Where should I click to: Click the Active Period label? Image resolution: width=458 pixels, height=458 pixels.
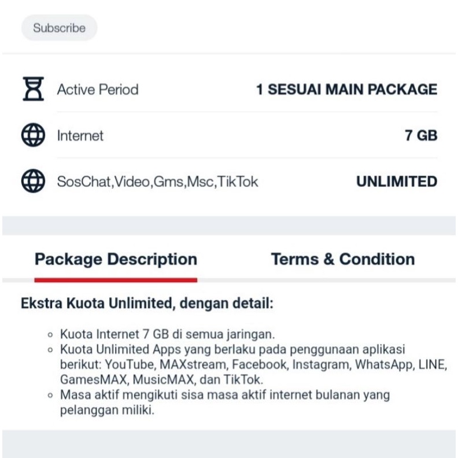98,90
